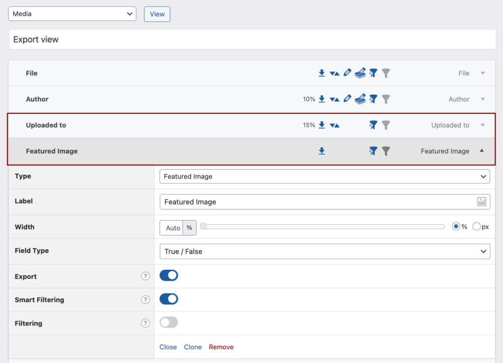This screenshot has width=503, height=363.
Task: Click the image icon inside the Label field
Action: pos(482,202)
